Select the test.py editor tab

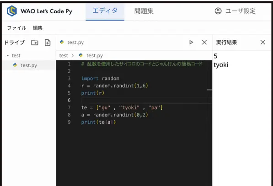75,43
